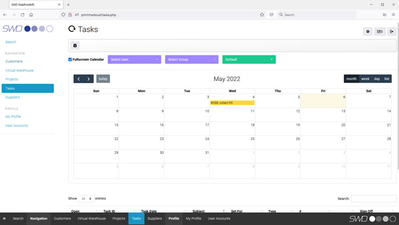Click the bottom bar menu toggle icon
This screenshot has width=399, height=225.
tap(5, 218)
